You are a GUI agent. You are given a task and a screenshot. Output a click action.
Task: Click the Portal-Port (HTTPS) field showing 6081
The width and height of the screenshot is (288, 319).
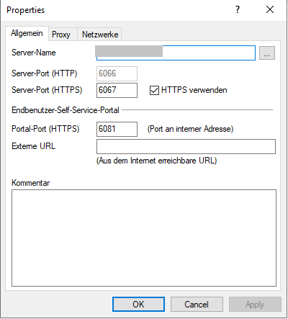pyautogui.click(x=117, y=129)
